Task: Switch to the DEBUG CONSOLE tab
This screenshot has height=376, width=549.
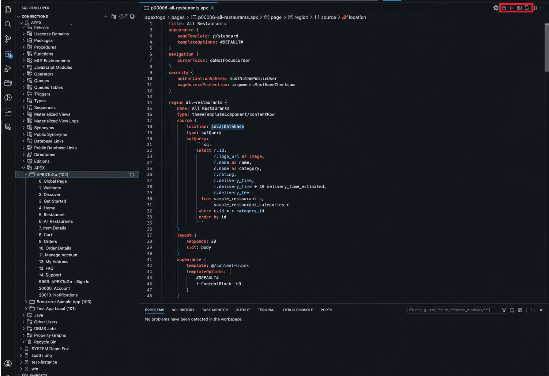Action: point(298,310)
